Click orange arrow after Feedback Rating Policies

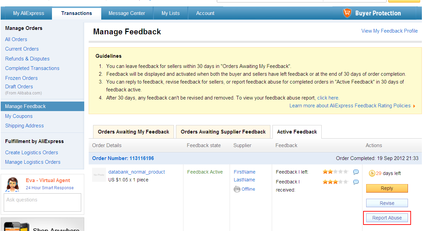pos(414,106)
